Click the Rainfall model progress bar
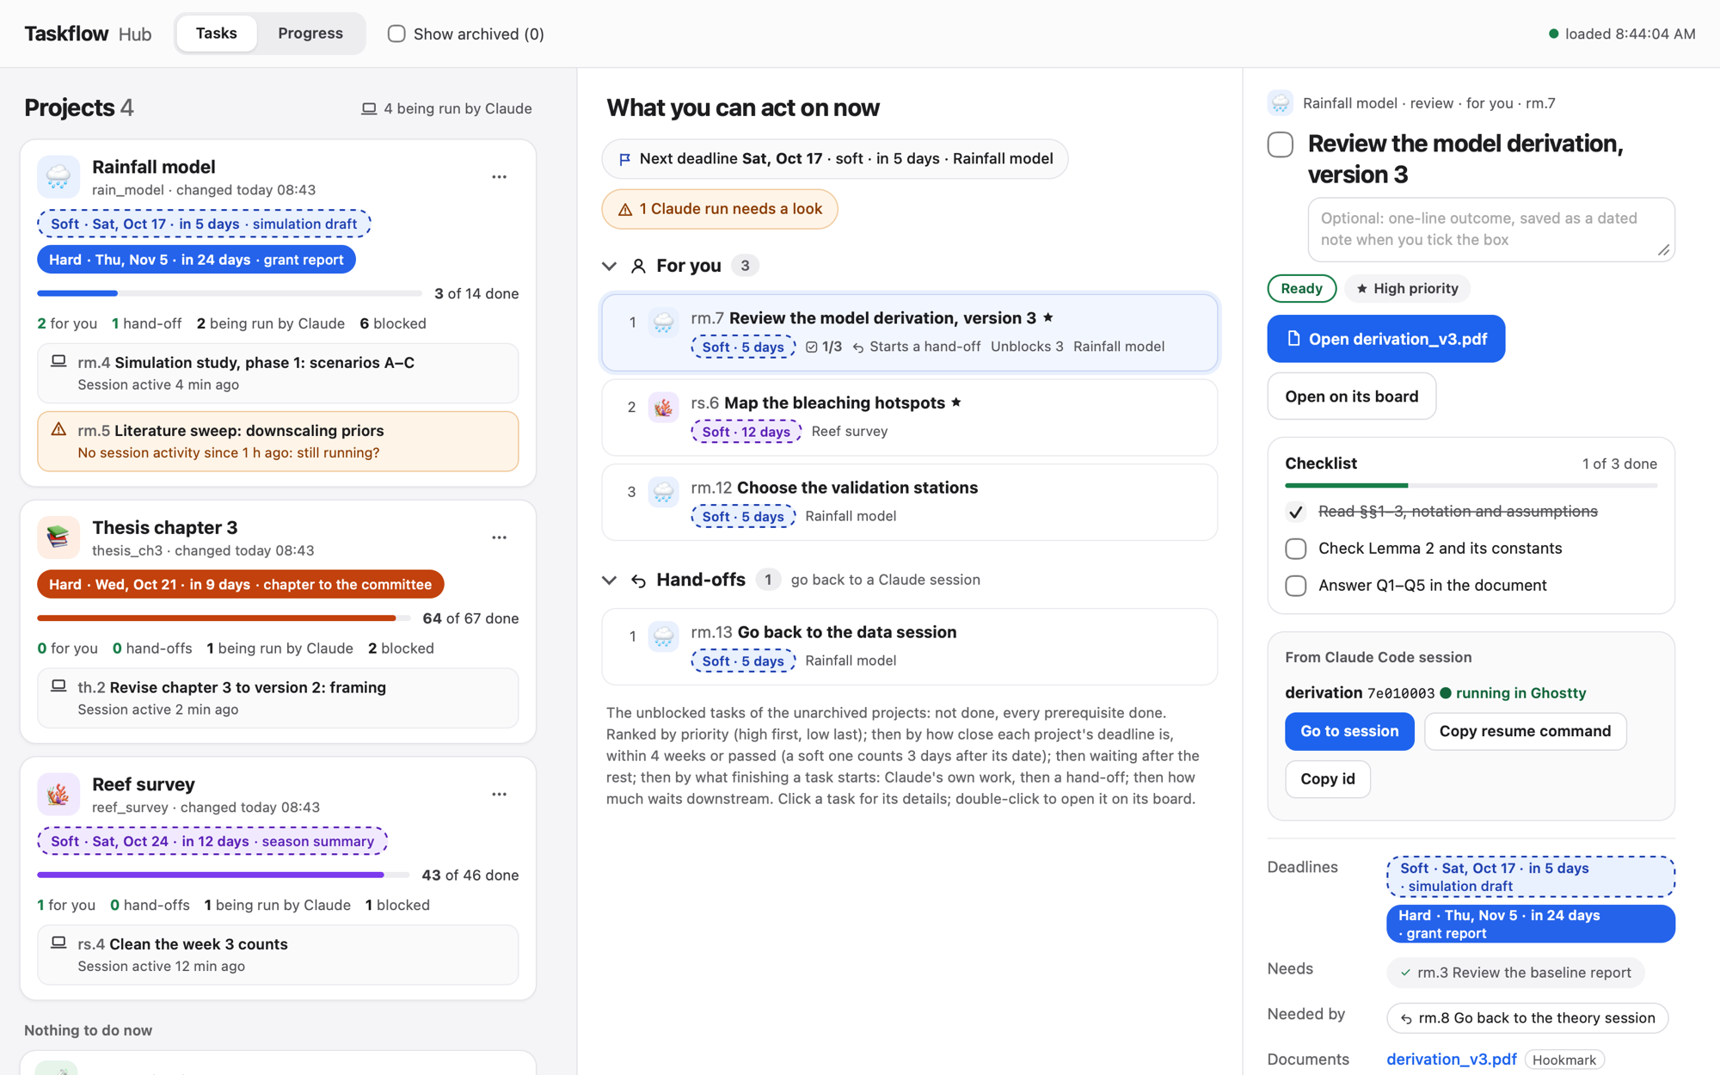This screenshot has height=1075, width=1720. (229, 293)
